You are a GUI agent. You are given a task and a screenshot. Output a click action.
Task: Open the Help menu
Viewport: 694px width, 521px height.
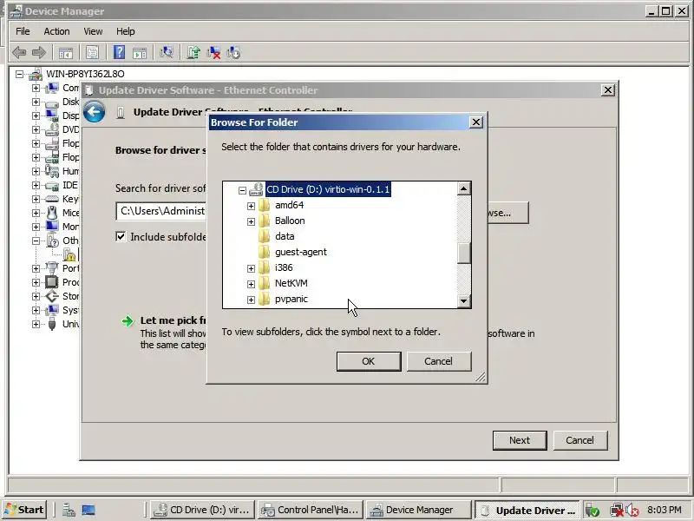pos(125,31)
